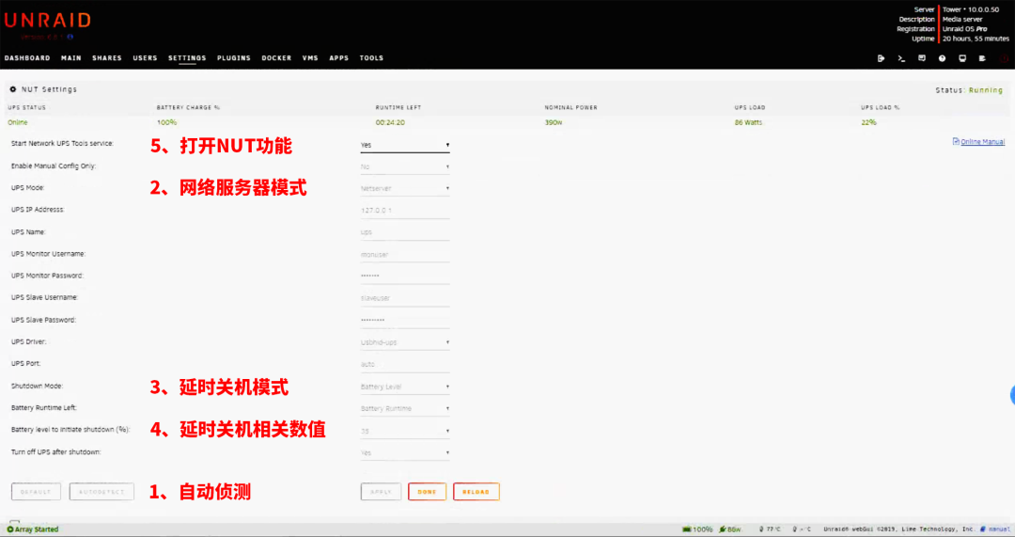Open battery level to initiate shutdown dropdown
The height and width of the screenshot is (537, 1015).
[405, 431]
